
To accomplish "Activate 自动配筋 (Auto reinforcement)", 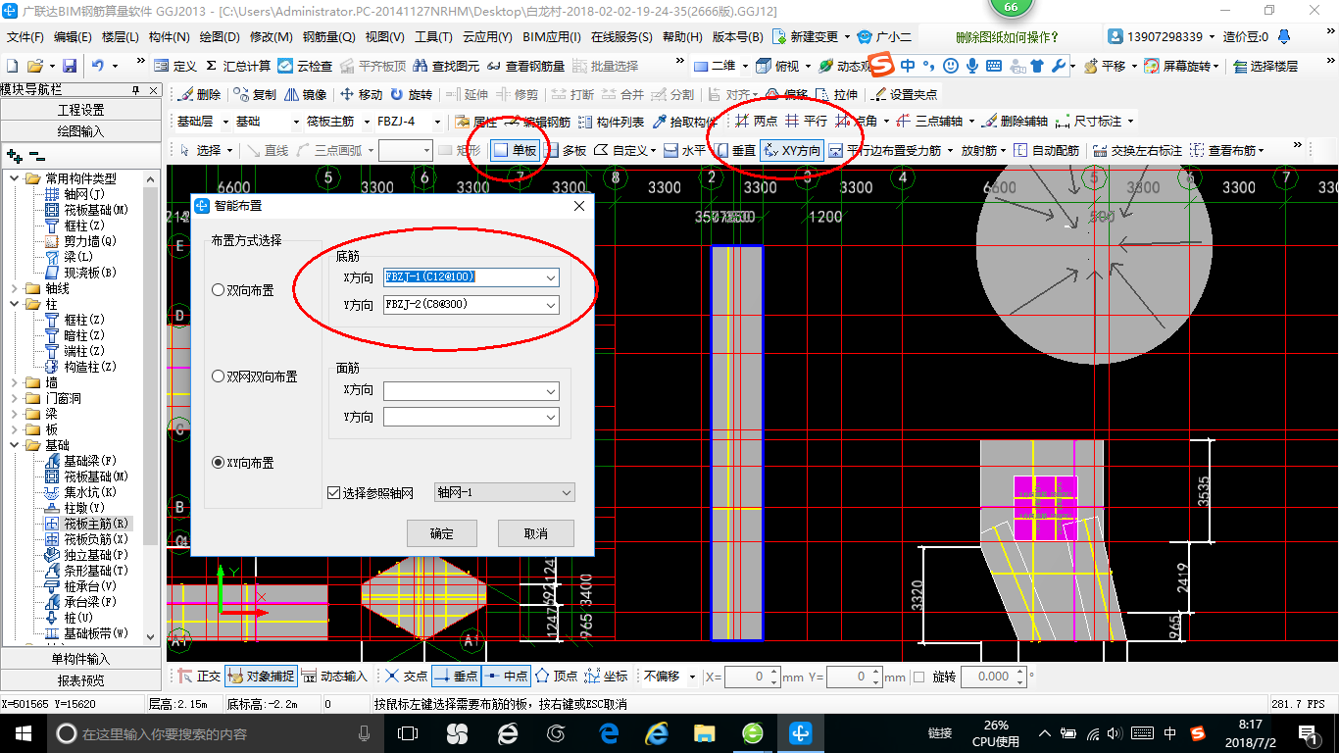I will 1046,150.
